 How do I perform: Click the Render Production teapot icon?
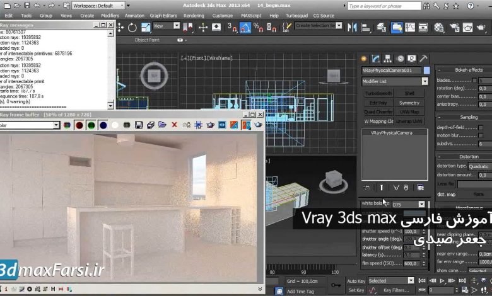click(481, 28)
